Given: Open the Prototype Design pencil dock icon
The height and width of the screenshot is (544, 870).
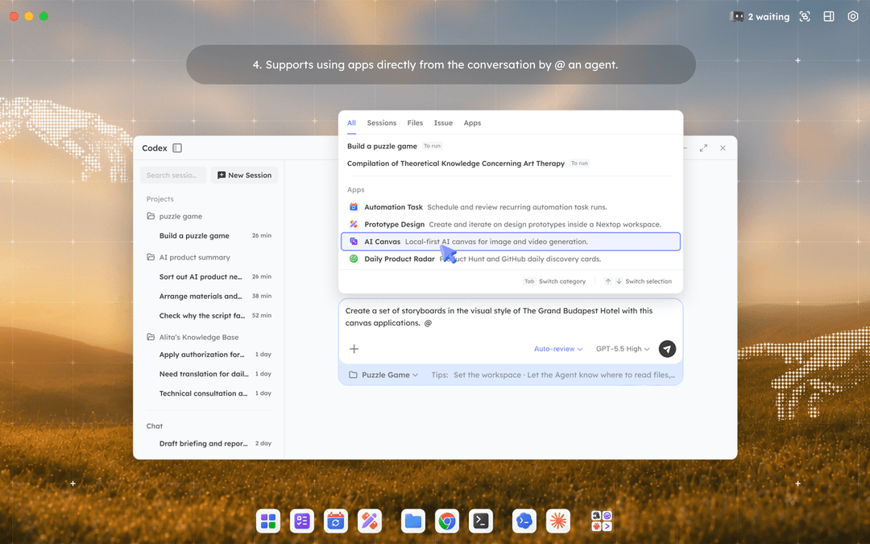Looking at the screenshot, I should (370, 521).
